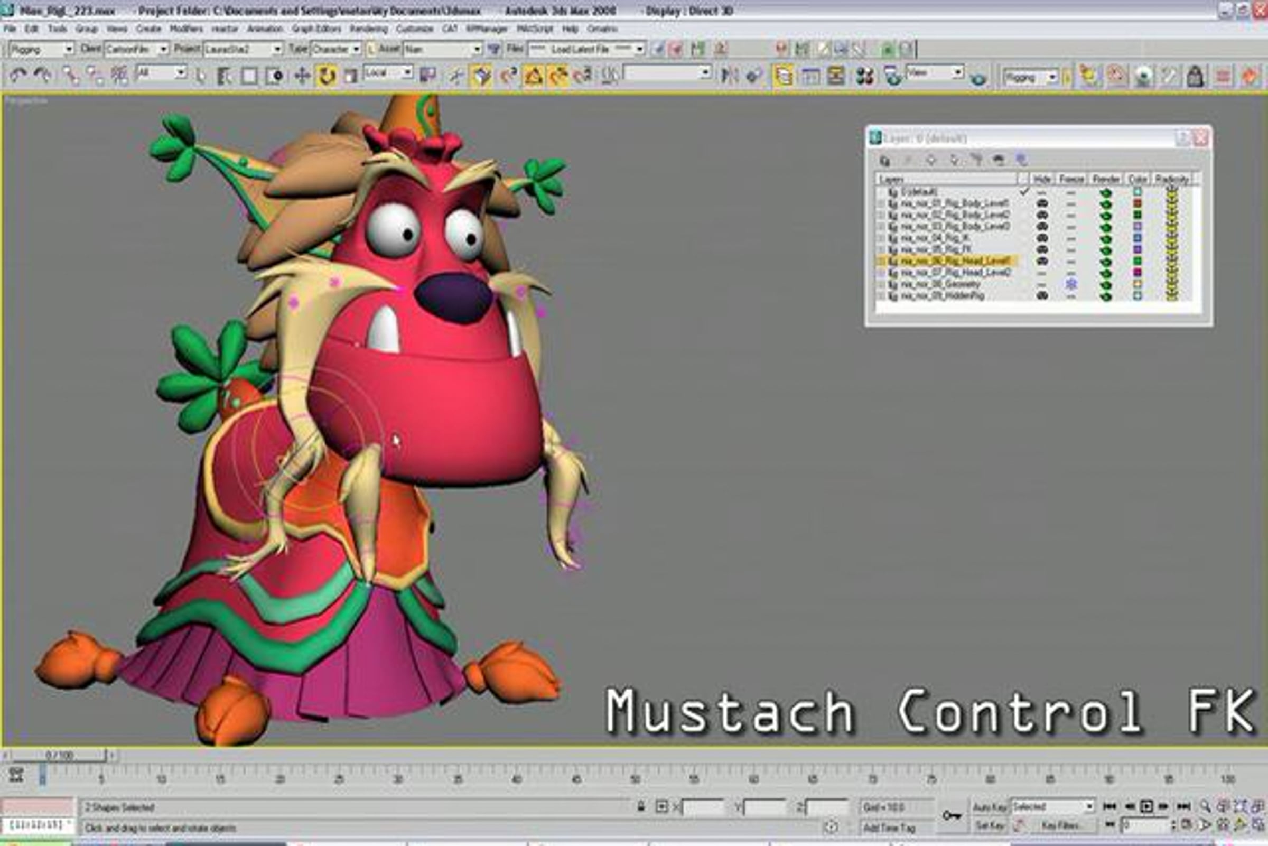Open the Animation menu
1268x846 pixels.
coord(265,29)
